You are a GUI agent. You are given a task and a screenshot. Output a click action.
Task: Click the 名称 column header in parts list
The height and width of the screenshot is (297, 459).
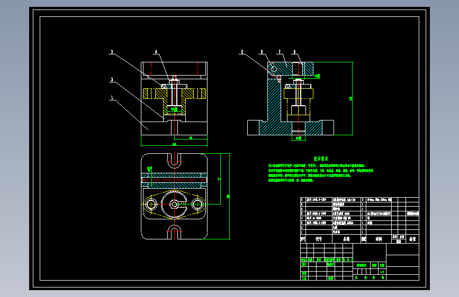coord(347,239)
